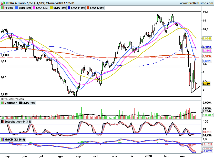
Task: Click the 8,9432 SMA 200 value label
Action: coord(207,56)
